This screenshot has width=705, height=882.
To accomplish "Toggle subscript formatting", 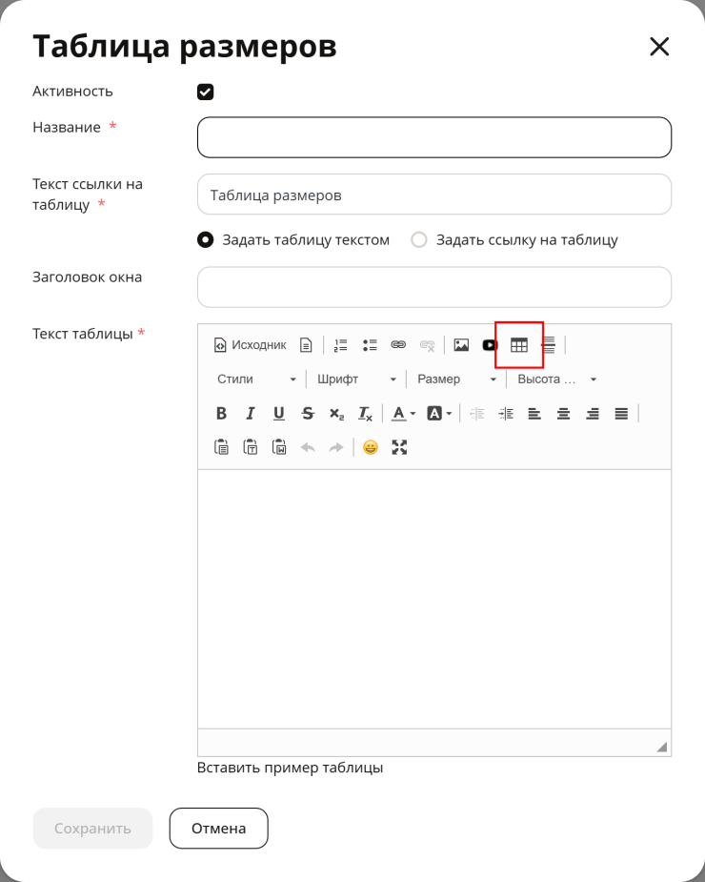I will tap(336, 414).
